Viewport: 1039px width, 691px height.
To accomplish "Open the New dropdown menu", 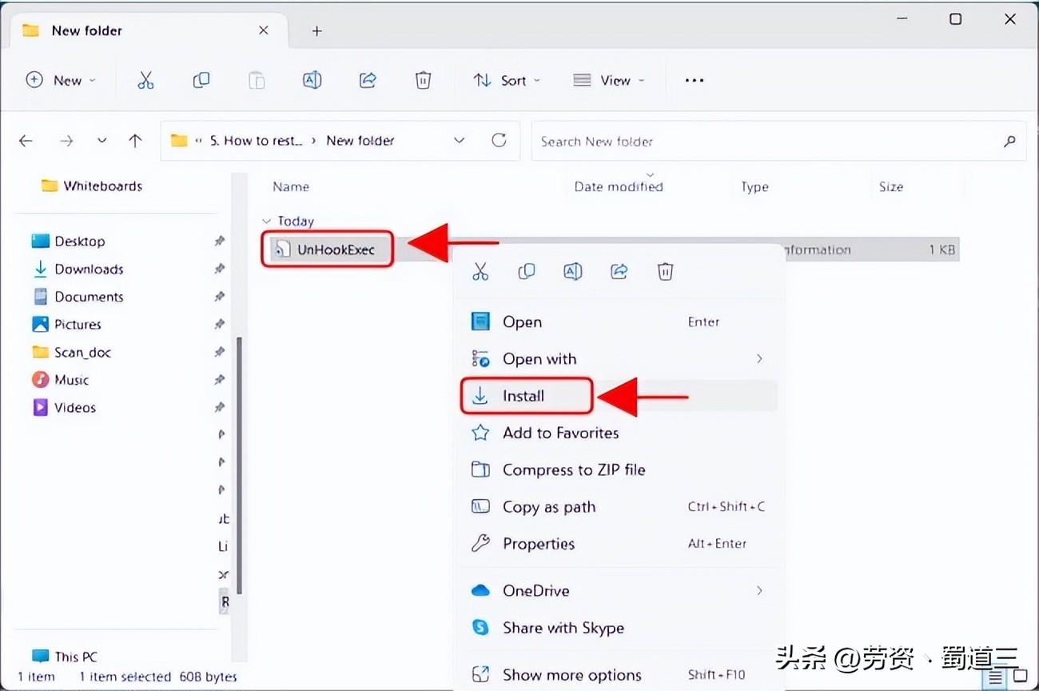I will pyautogui.click(x=61, y=80).
